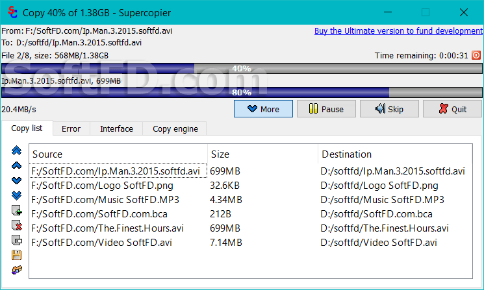484x290 pixels.
Task: Click destination D:/softfd/SoftFD.com.bca
Action: 377,214
